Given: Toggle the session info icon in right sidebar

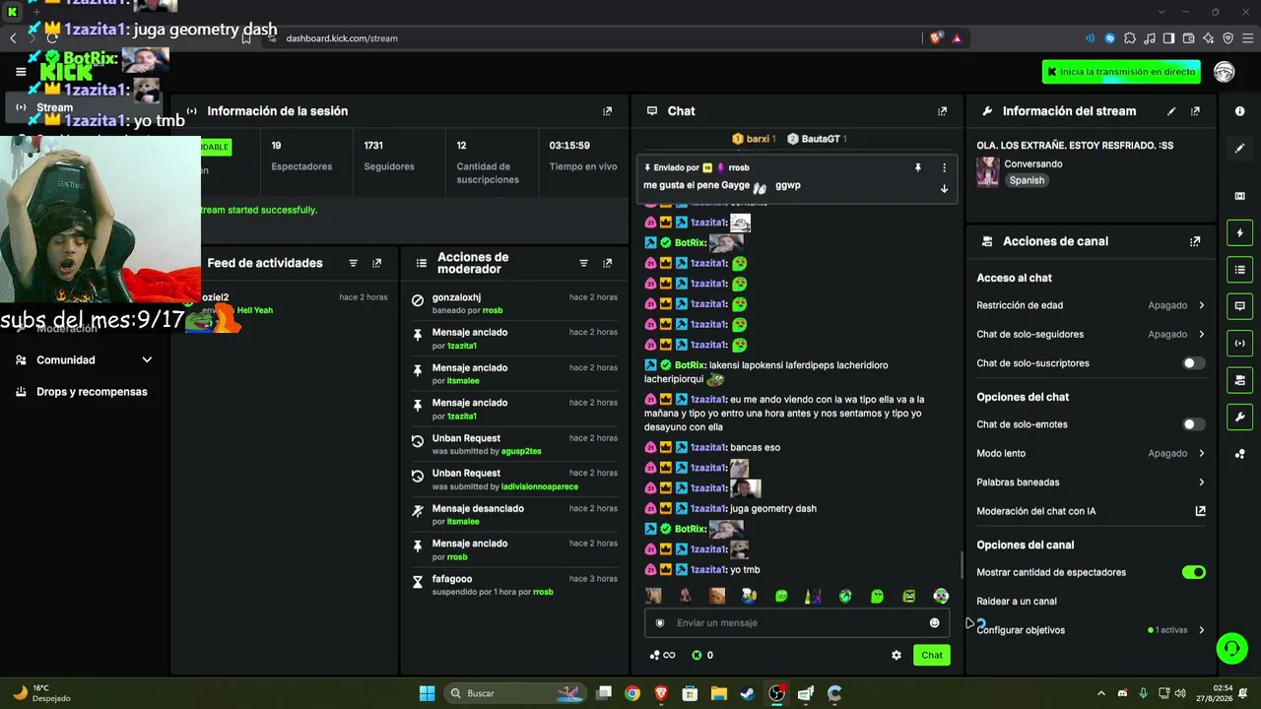Looking at the screenshot, I should [x=1239, y=343].
